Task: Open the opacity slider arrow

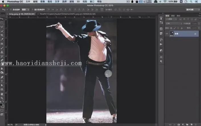Action: click(x=199, y=24)
